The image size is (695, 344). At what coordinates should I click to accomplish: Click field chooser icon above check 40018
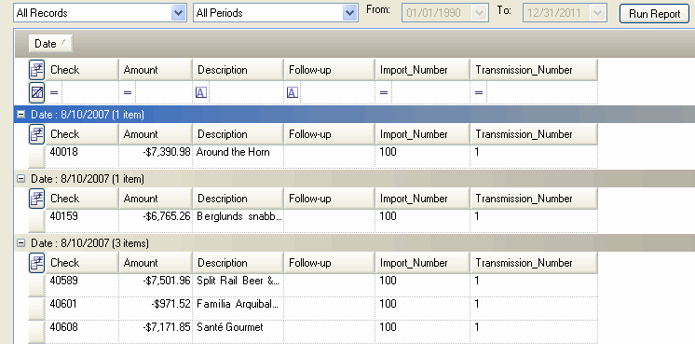click(36, 134)
